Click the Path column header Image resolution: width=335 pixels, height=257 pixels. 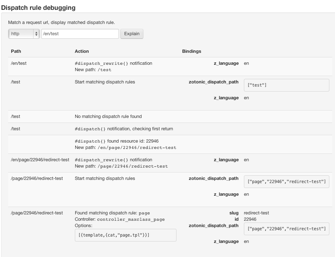[16, 51]
